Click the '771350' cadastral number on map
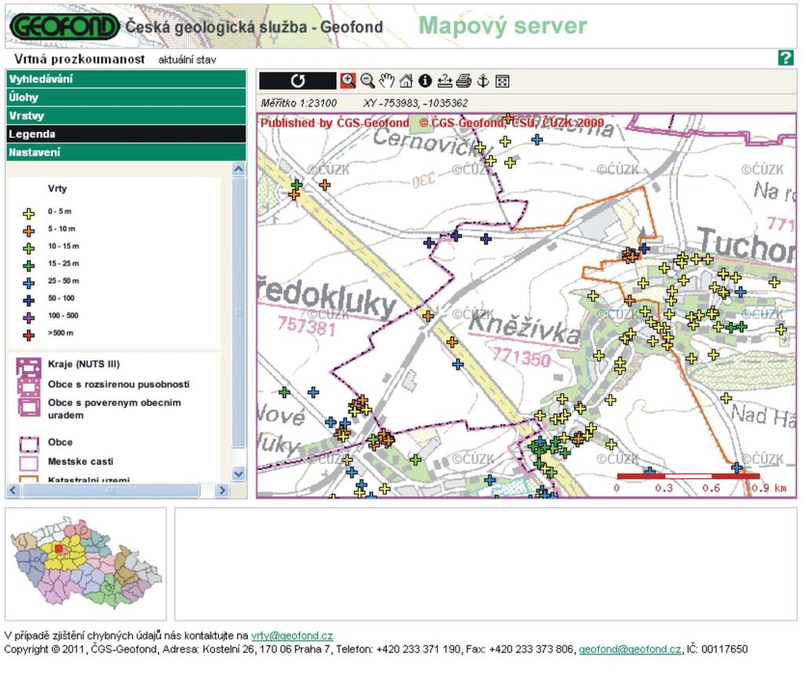The image size is (803, 674). tap(521, 356)
